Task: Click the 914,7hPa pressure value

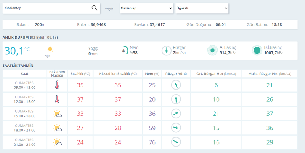Action: point(228,53)
